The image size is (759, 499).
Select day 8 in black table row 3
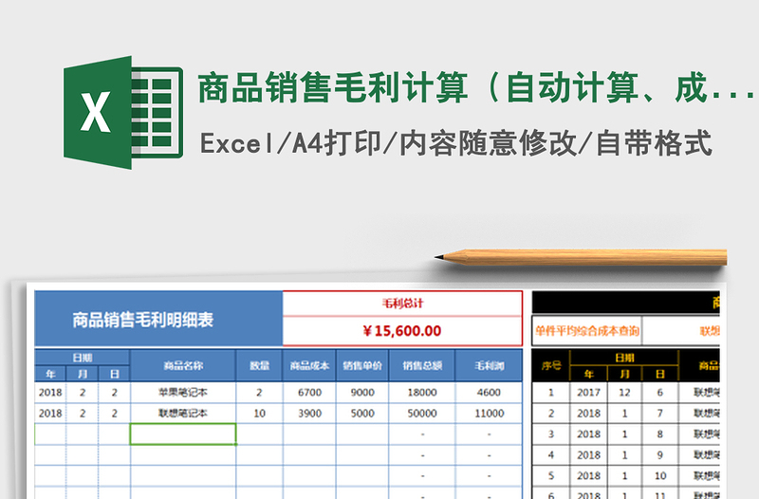point(659,434)
